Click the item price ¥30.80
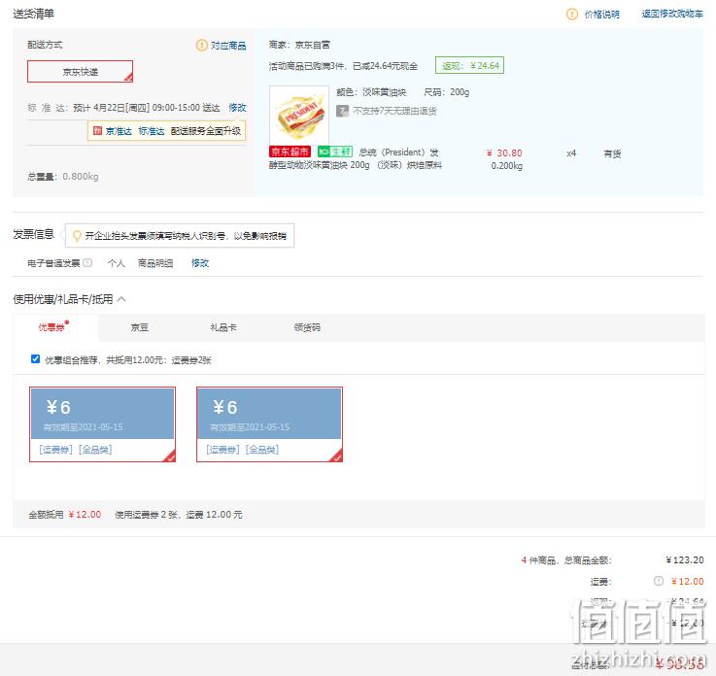Image resolution: width=716 pixels, height=676 pixels. [504, 152]
